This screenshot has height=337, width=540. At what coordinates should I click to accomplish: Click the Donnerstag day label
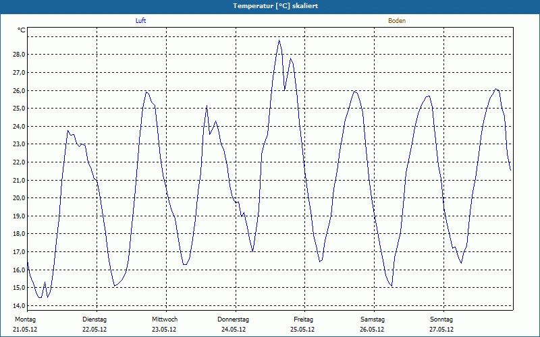[233, 319]
